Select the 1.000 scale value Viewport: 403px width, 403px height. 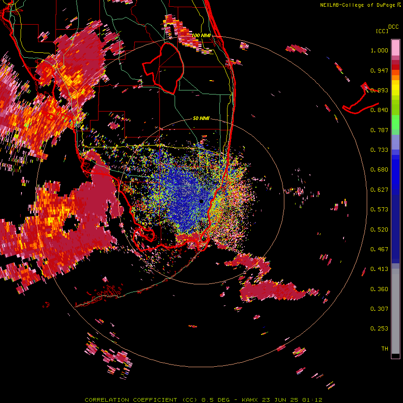[x=379, y=50]
